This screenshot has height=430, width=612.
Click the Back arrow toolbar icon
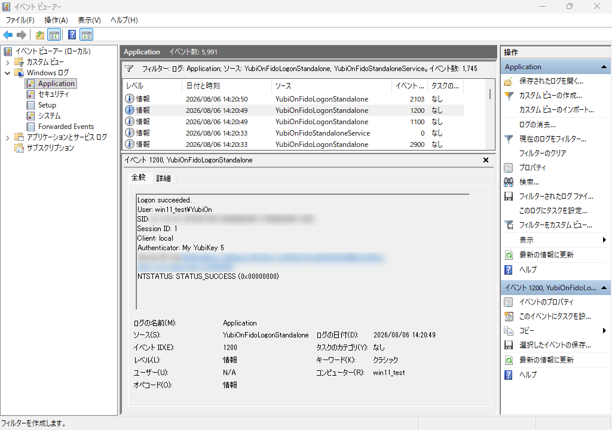coord(8,35)
